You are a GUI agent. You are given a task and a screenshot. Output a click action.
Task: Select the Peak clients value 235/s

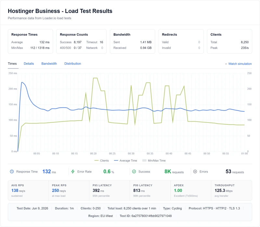(x=245, y=48)
